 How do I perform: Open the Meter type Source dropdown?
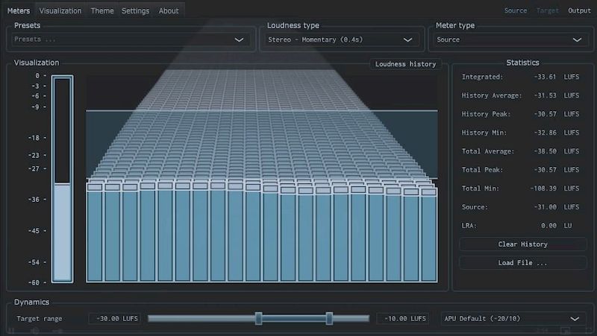click(x=510, y=39)
